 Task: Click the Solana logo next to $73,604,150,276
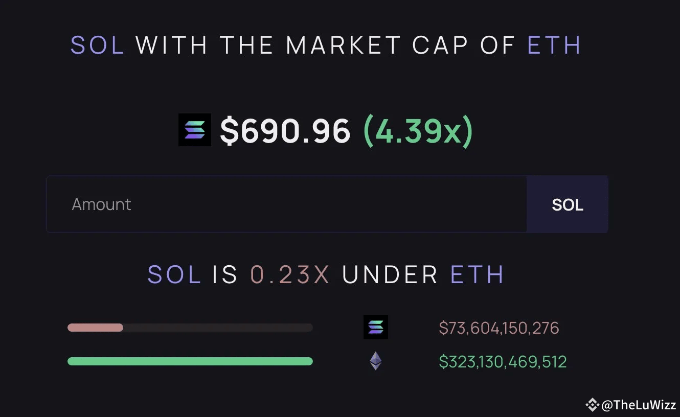pyautogui.click(x=376, y=327)
